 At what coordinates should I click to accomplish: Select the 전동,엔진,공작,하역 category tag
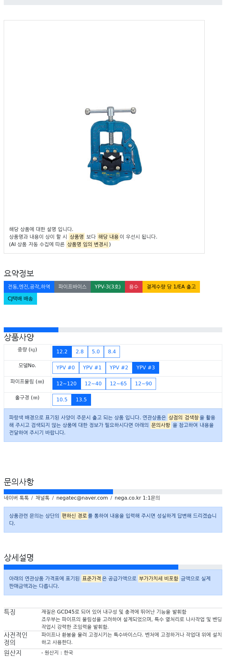29,287
